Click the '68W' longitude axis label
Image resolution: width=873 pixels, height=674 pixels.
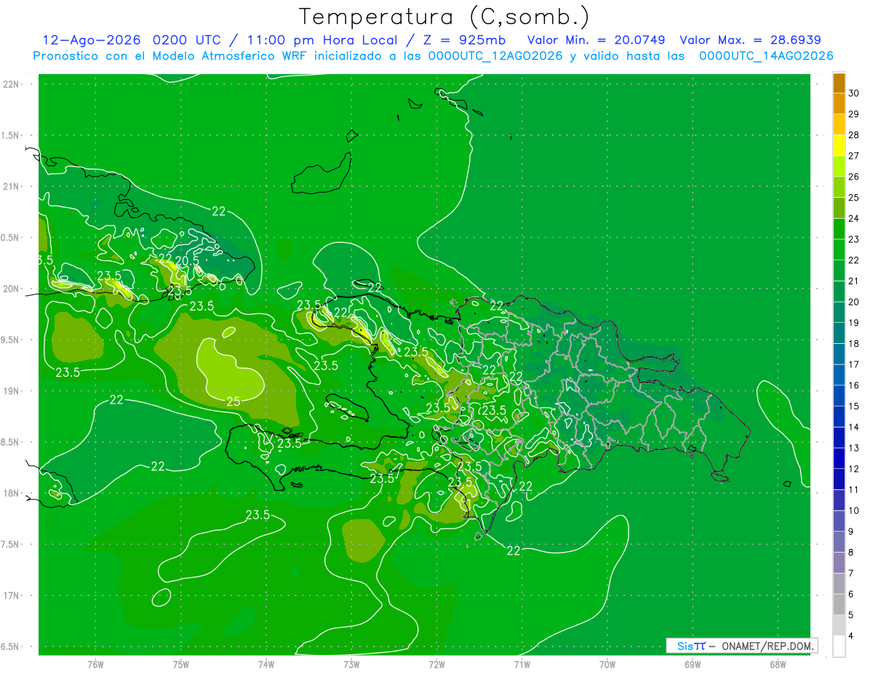click(x=777, y=664)
